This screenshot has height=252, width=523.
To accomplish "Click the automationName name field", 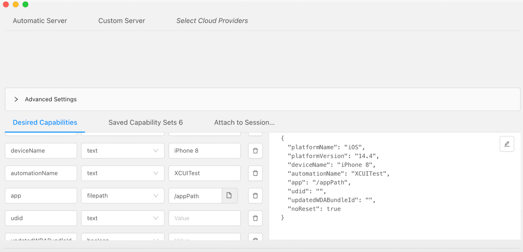I will tap(41, 173).
